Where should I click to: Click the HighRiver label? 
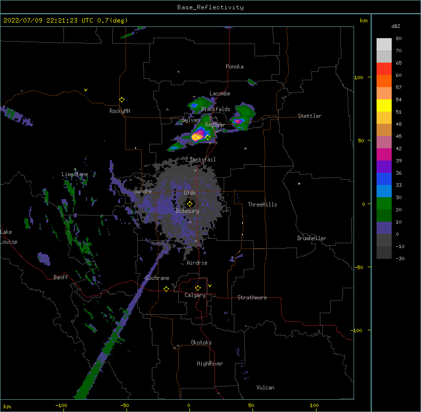[x=210, y=364]
